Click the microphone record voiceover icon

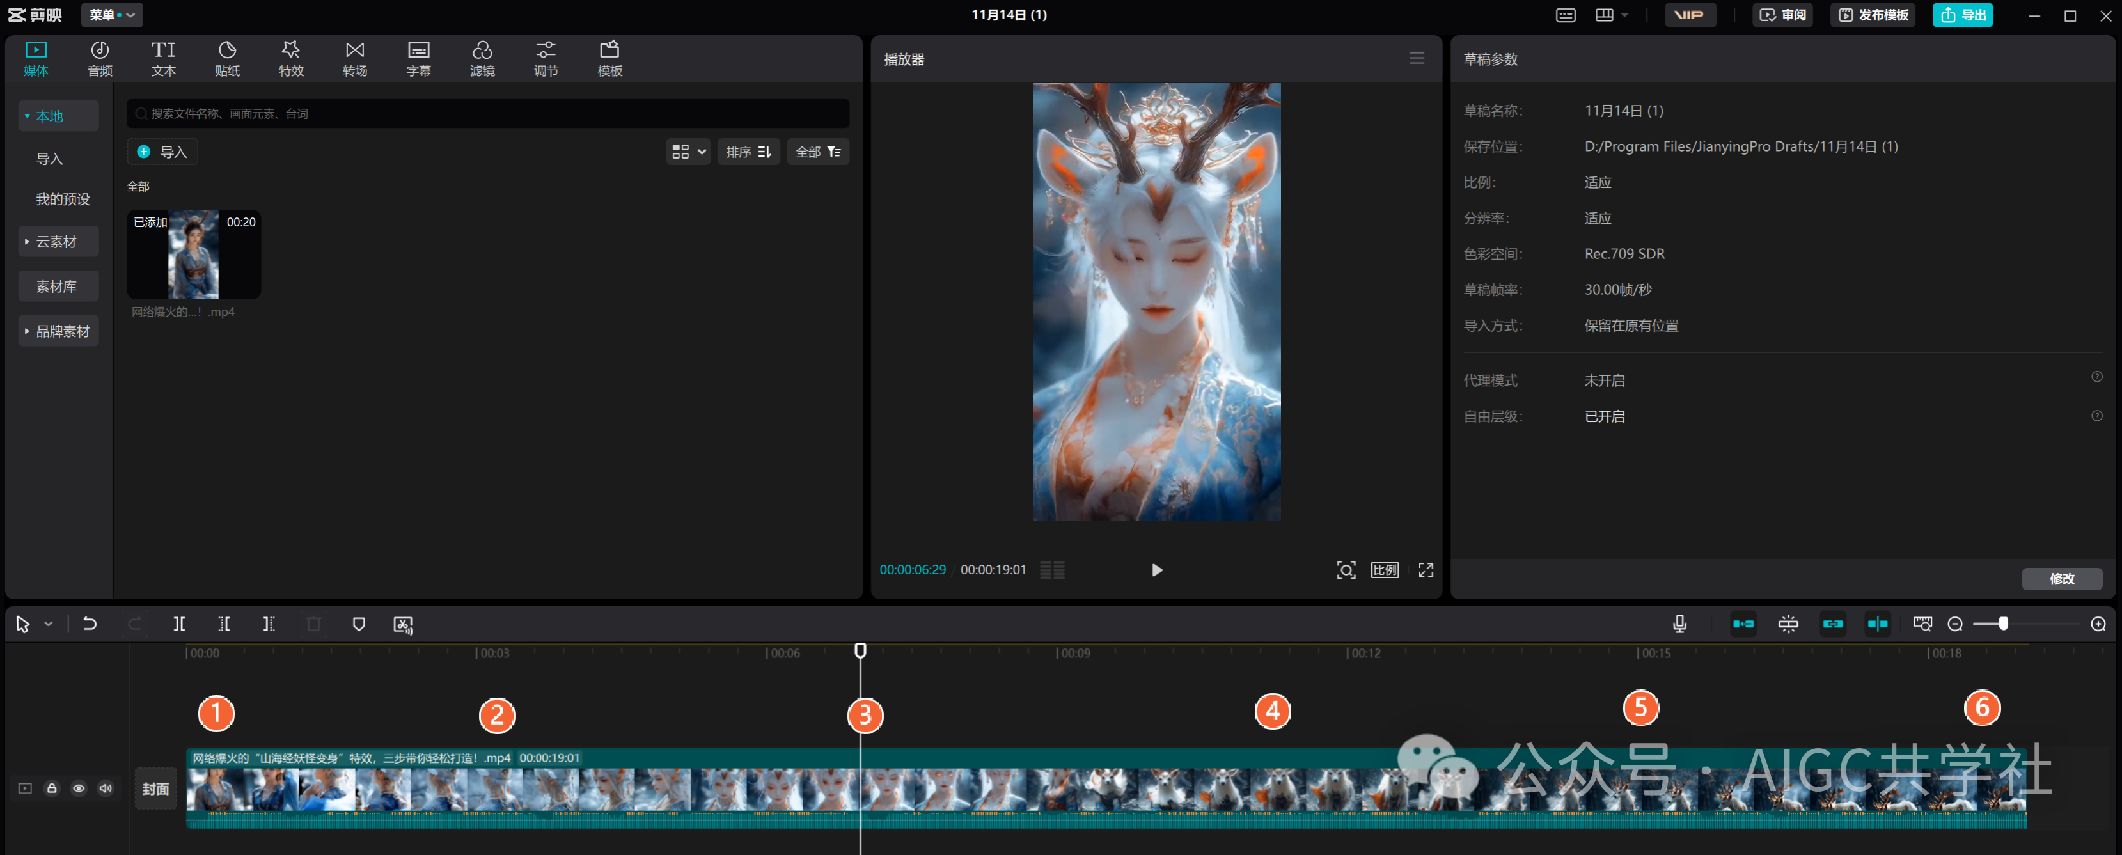click(x=1679, y=624)
